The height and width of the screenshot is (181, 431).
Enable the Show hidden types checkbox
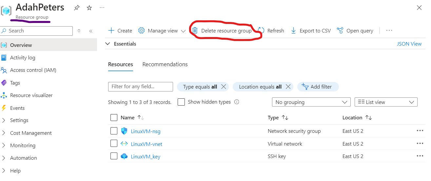pos(181,102)
